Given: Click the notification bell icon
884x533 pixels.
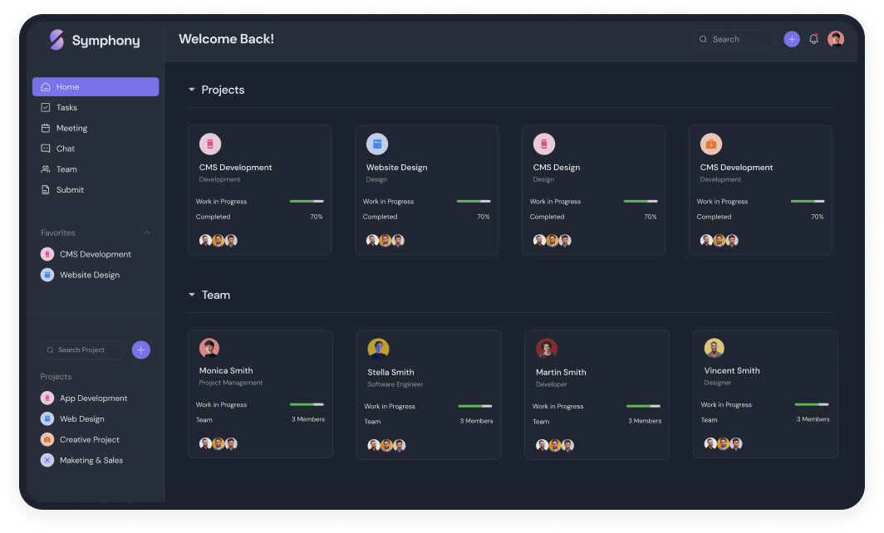Looking at the screenshot, I should [x=813, y=39].
